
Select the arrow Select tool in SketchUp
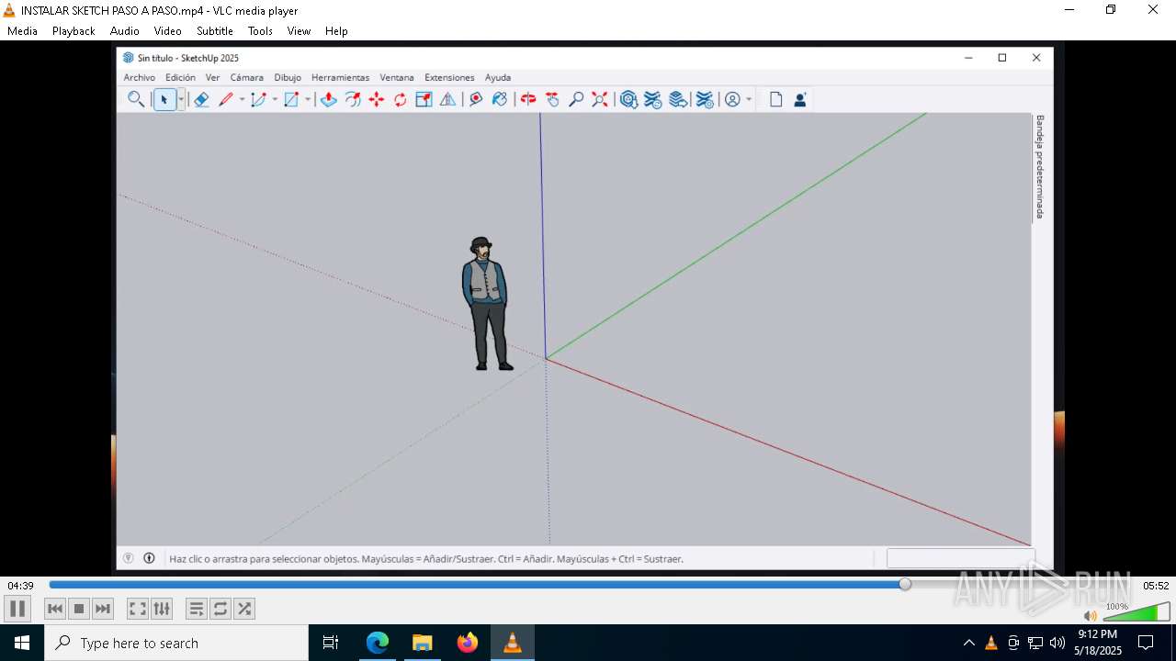tap(164, 99)
